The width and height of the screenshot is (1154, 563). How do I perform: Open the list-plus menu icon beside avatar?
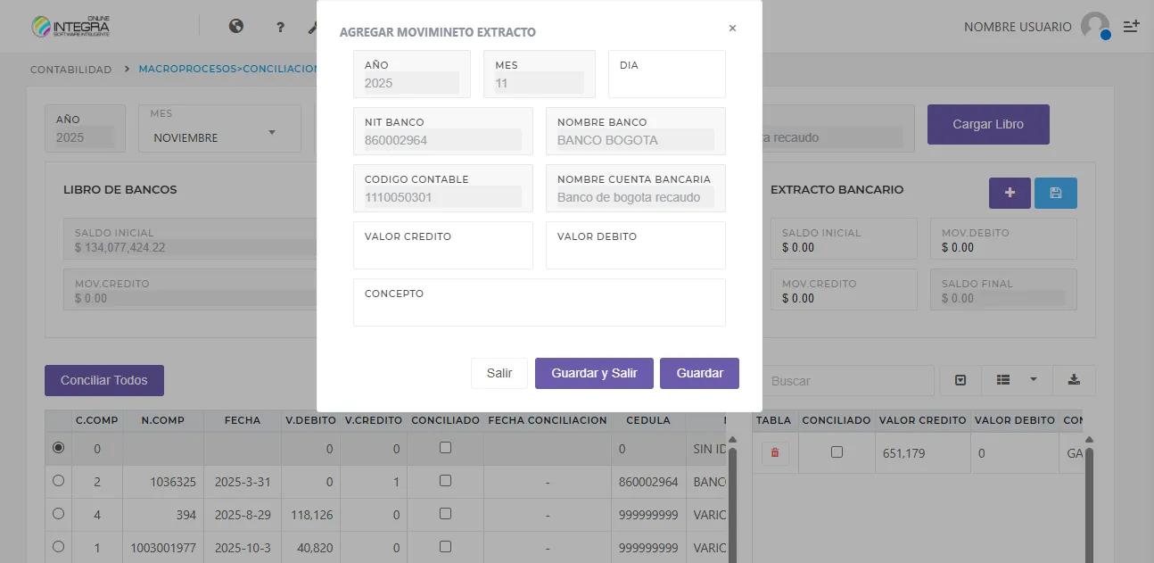click(x=1131, y=27)
